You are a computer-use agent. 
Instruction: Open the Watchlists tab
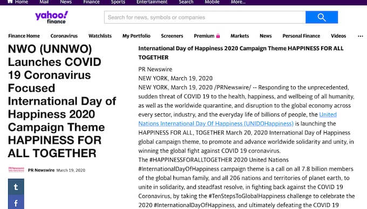[x=100, y=36]
